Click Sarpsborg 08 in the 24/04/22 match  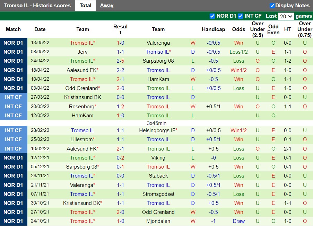tap(158, 61)
